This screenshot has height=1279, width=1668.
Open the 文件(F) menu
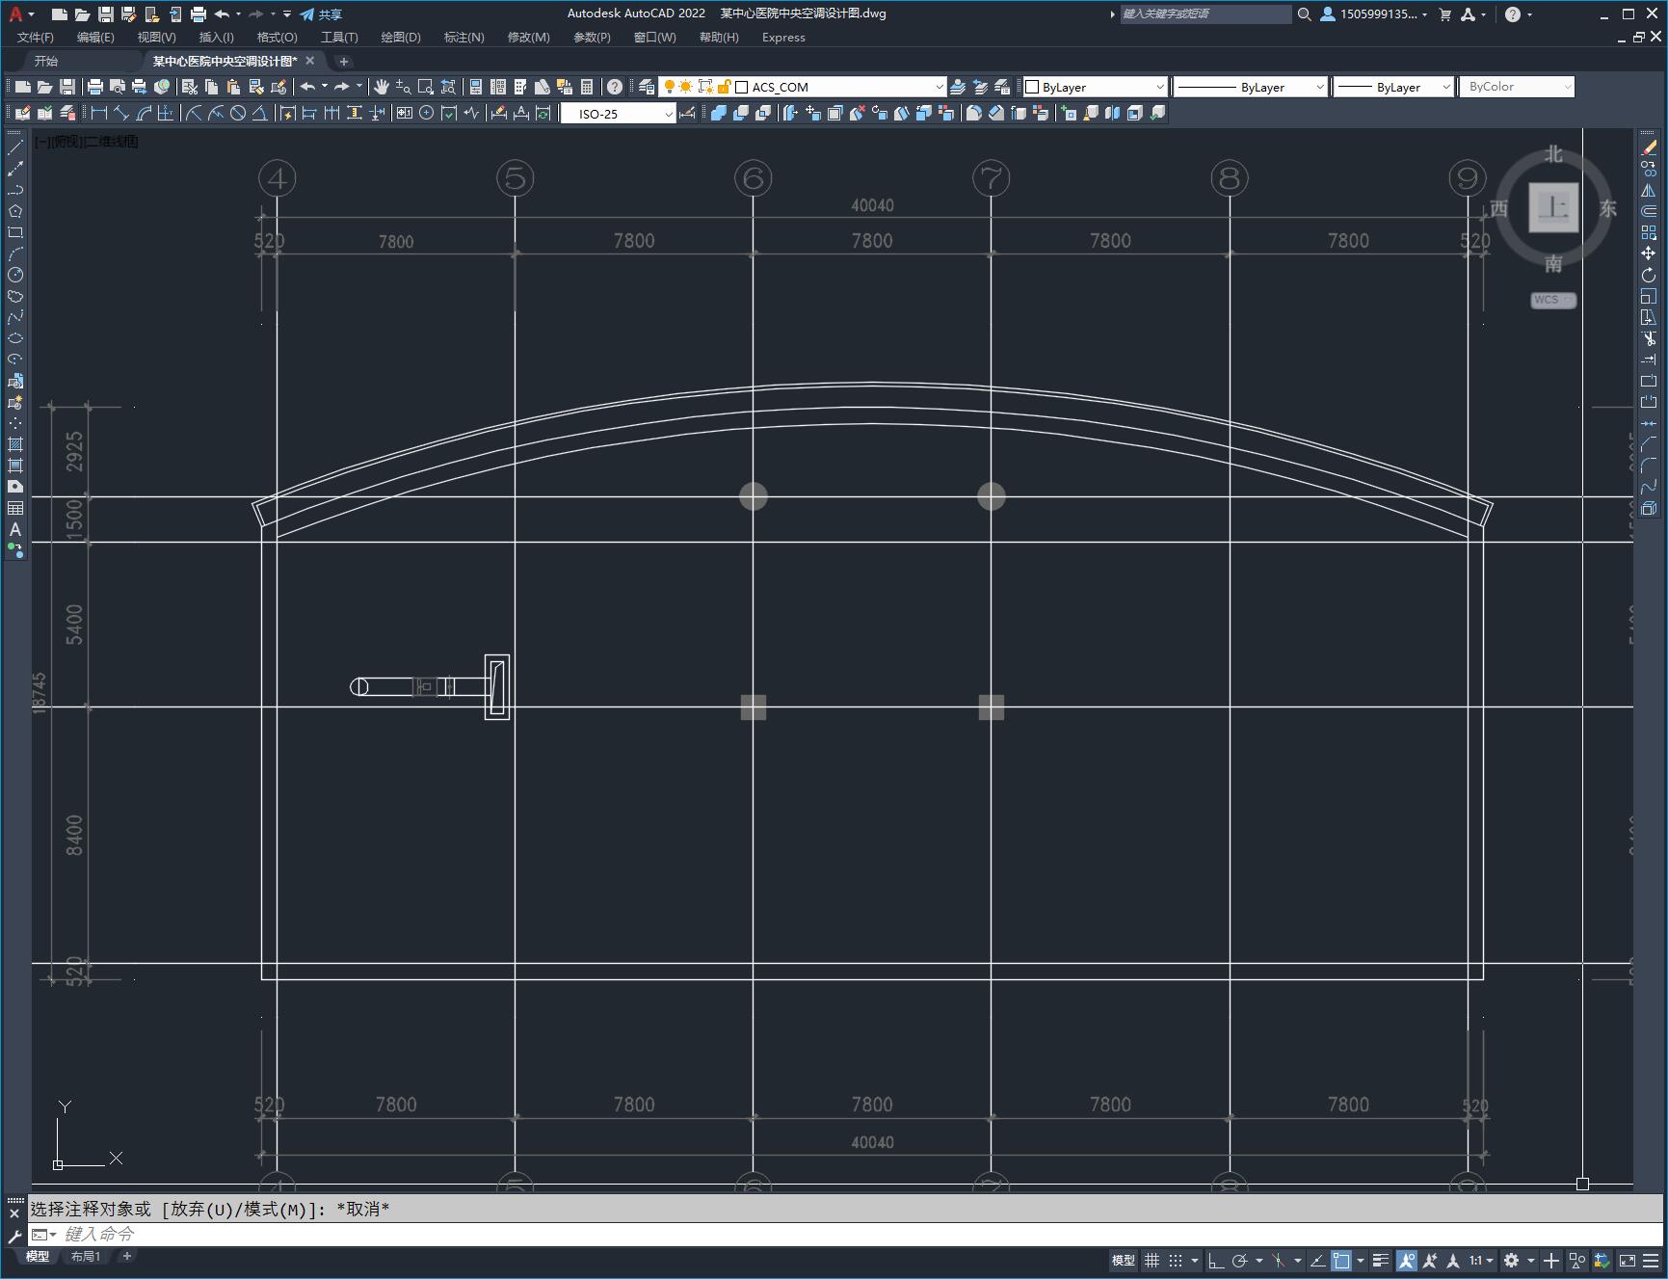coord(36,38)
